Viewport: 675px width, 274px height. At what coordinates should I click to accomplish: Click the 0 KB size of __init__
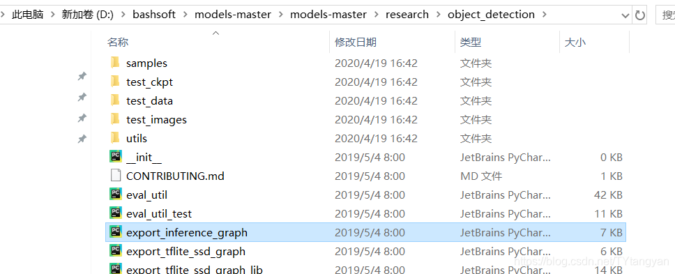612,158
